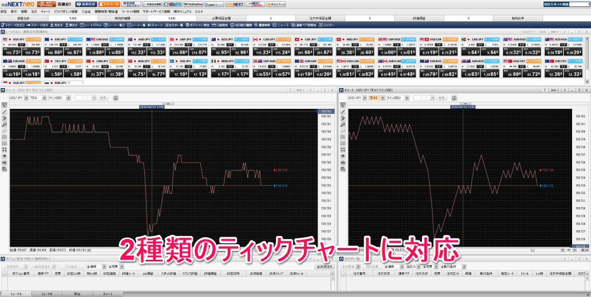Open the マーケット情報 menu
Viewport: 591px width, 297px height.
pos(130,12)
